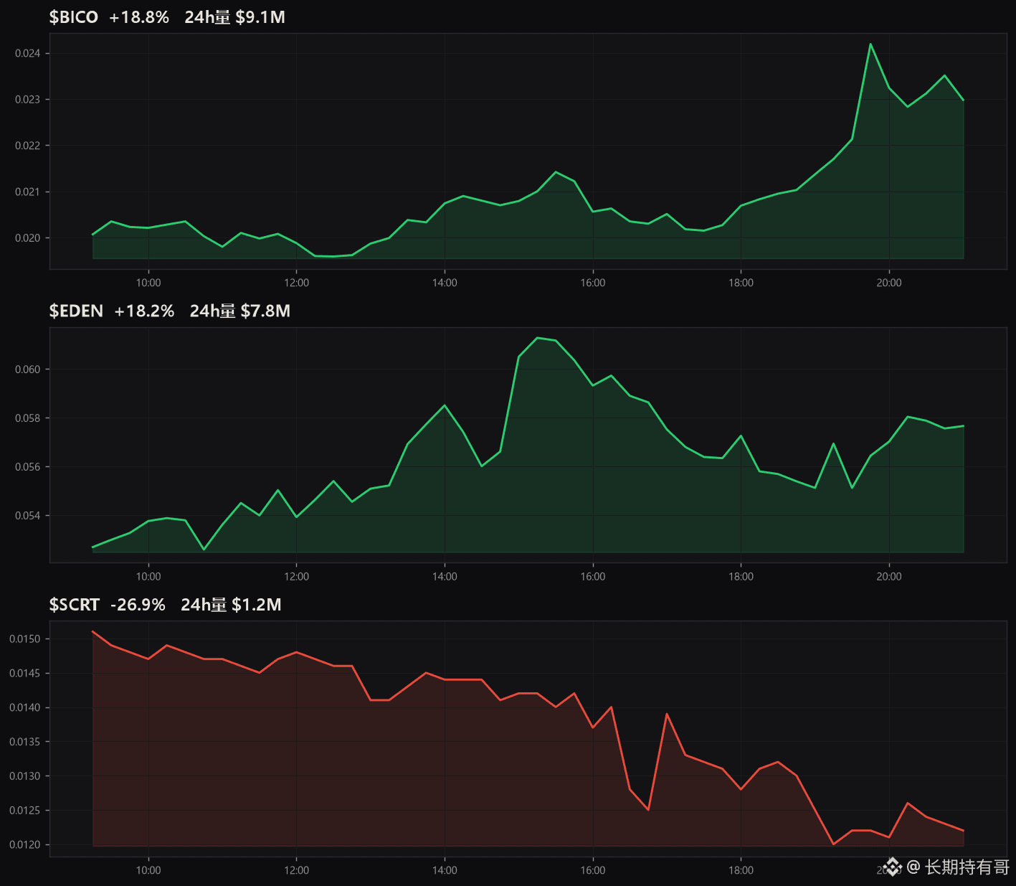Select 12:00 on the EDEN chart axis
Viewport: 1016px width, 886px height.
click(297, 576)
